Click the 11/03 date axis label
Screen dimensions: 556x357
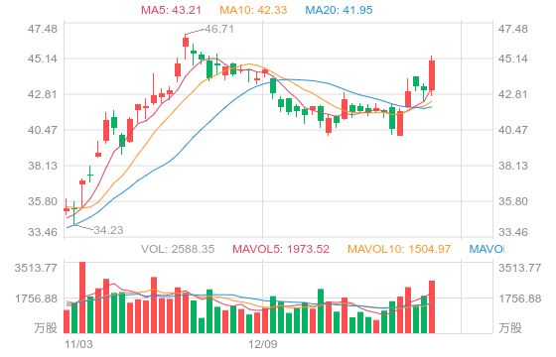click(x=78, y=344)
